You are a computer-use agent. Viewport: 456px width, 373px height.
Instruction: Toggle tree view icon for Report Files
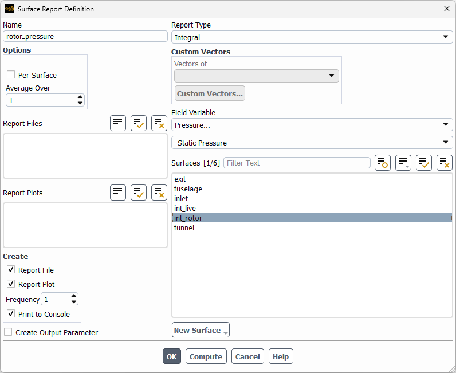118,123
